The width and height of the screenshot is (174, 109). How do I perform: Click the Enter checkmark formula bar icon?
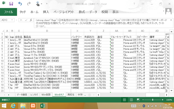26,20
